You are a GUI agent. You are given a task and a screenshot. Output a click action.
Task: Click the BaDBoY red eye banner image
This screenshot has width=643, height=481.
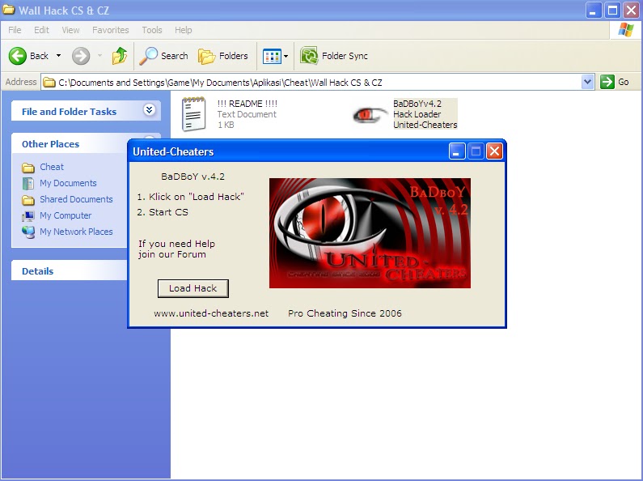(370, 233)
